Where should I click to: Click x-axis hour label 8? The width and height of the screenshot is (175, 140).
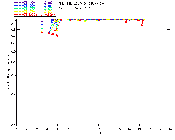(47, 129)
